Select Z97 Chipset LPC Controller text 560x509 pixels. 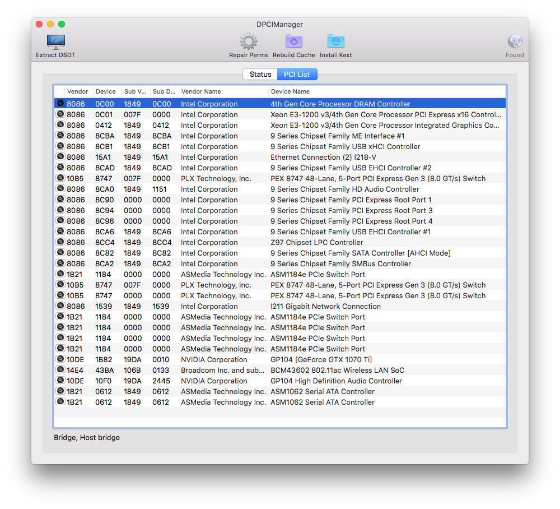(x=317, y=242)
